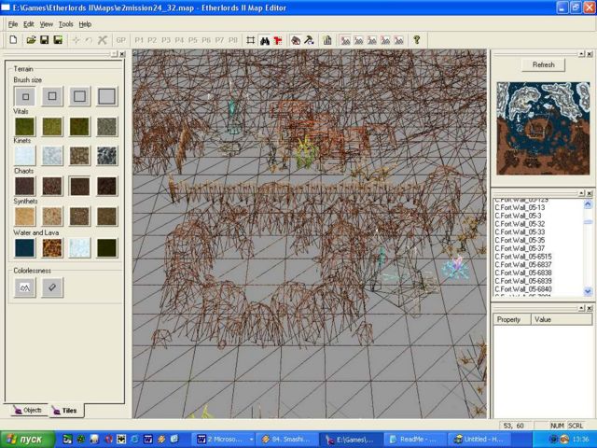Choose the smallest brush size
Screen dimensions: 597x448
pyautogui.click(x=25, y=96)
